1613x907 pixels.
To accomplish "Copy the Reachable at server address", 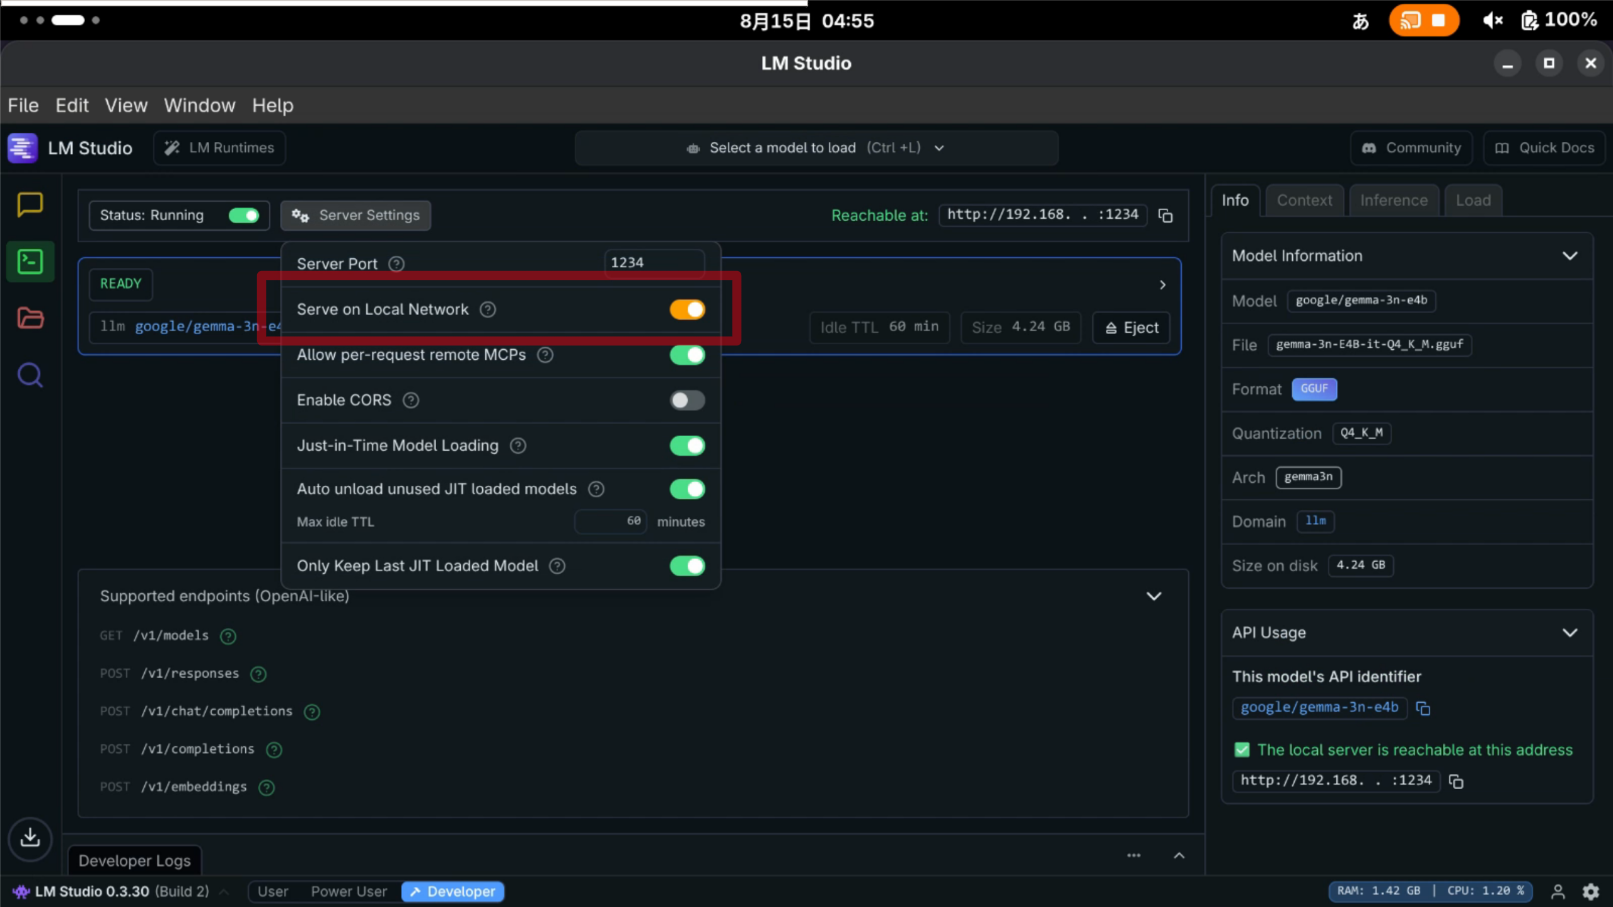I will click(1165, 216).
